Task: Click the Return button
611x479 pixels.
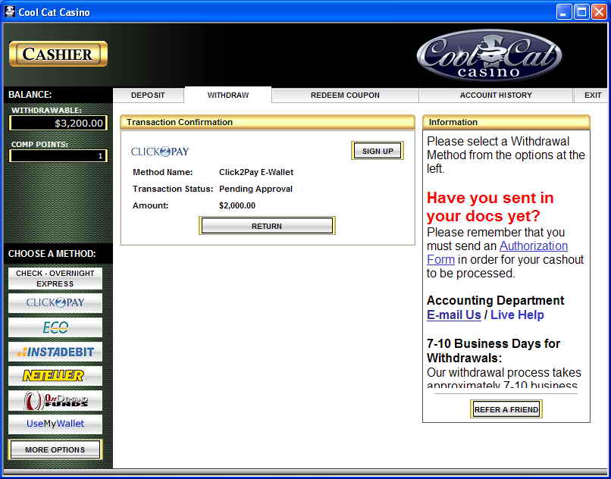Action: pos(267,226)
